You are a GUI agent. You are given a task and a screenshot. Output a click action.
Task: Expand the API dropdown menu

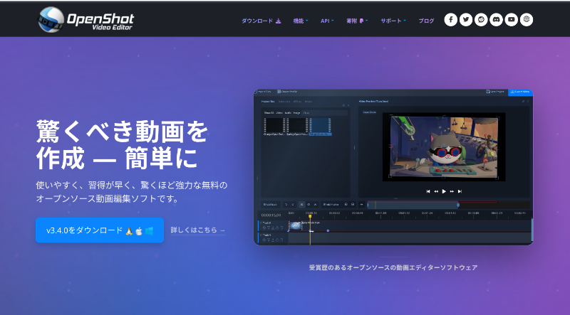[x=327, y=21]
